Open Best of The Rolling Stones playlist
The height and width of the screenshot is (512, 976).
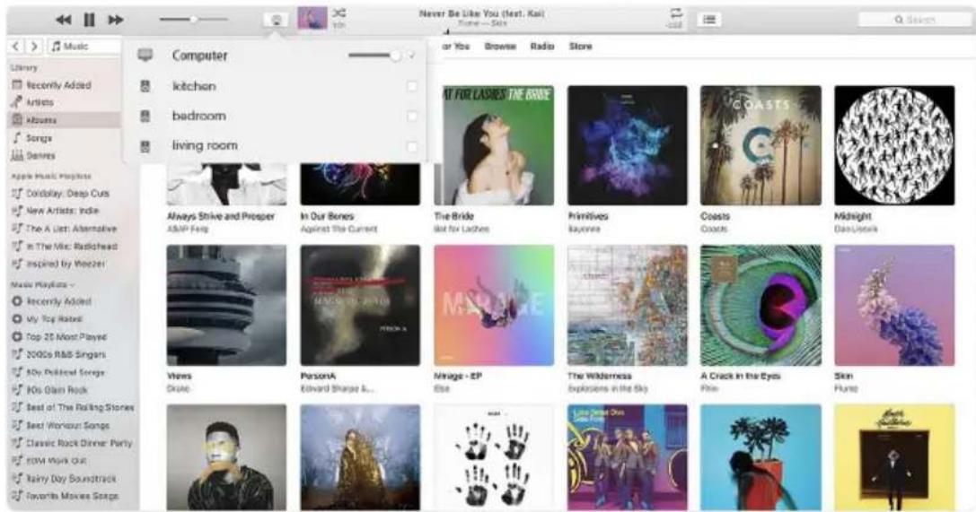[80, 408]
